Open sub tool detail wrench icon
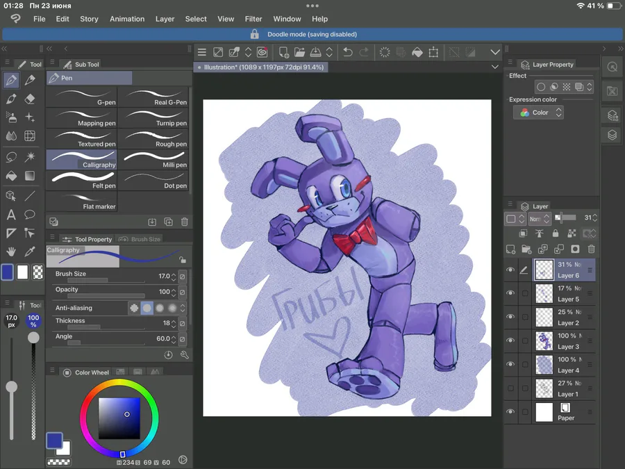The height and width of the screenshot is (469, 625). click(x=185, y=355)
